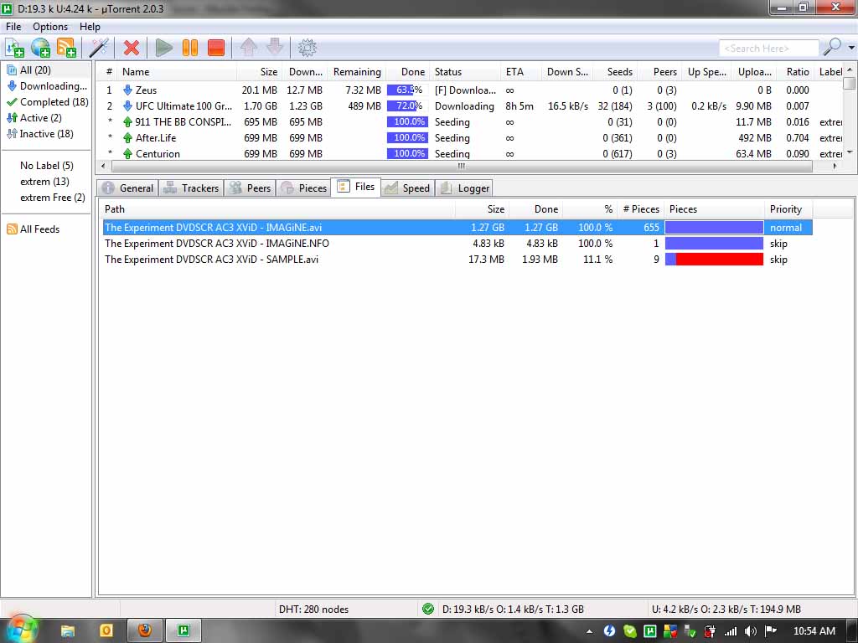Sort files by # Pieces column header

(640, 208)
